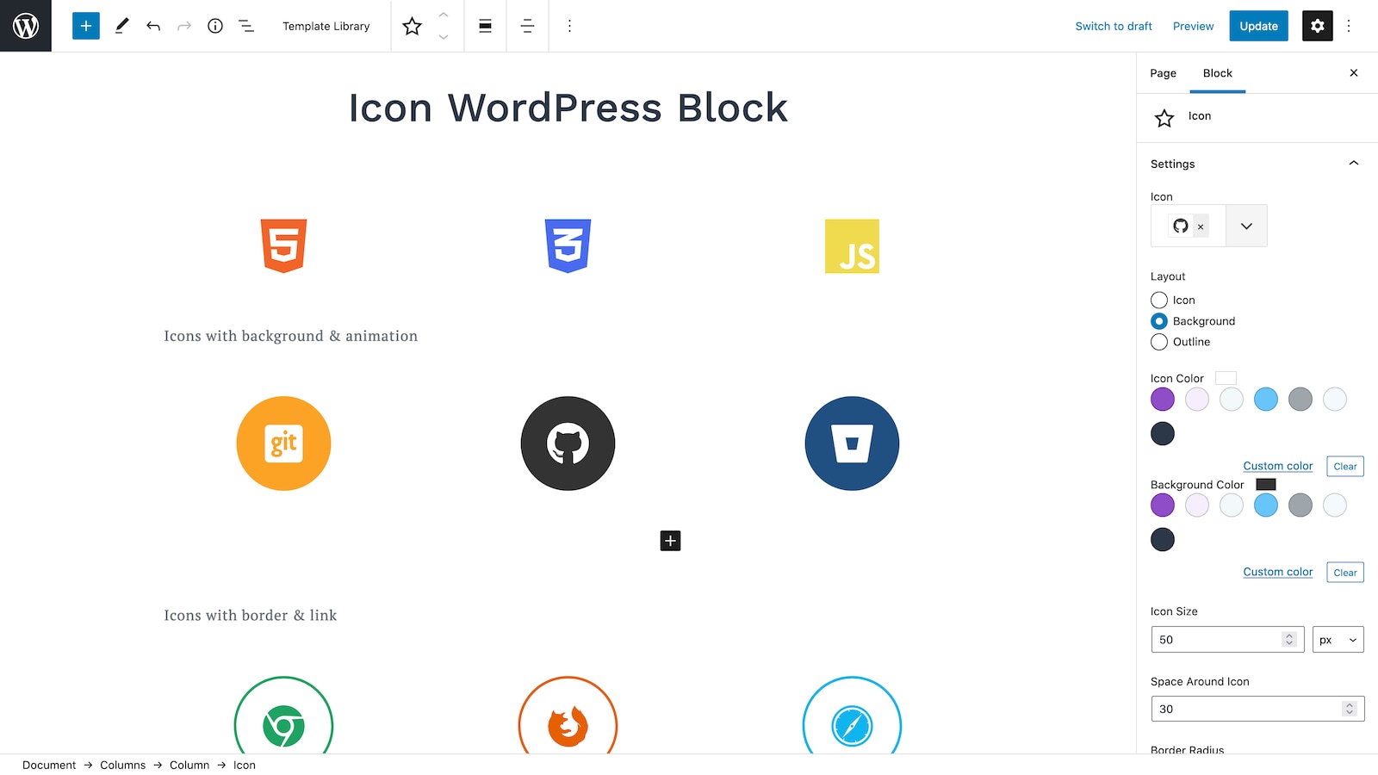Change block type via star icon
Viewport: 1378px width, 775px height.
(413, 26)
